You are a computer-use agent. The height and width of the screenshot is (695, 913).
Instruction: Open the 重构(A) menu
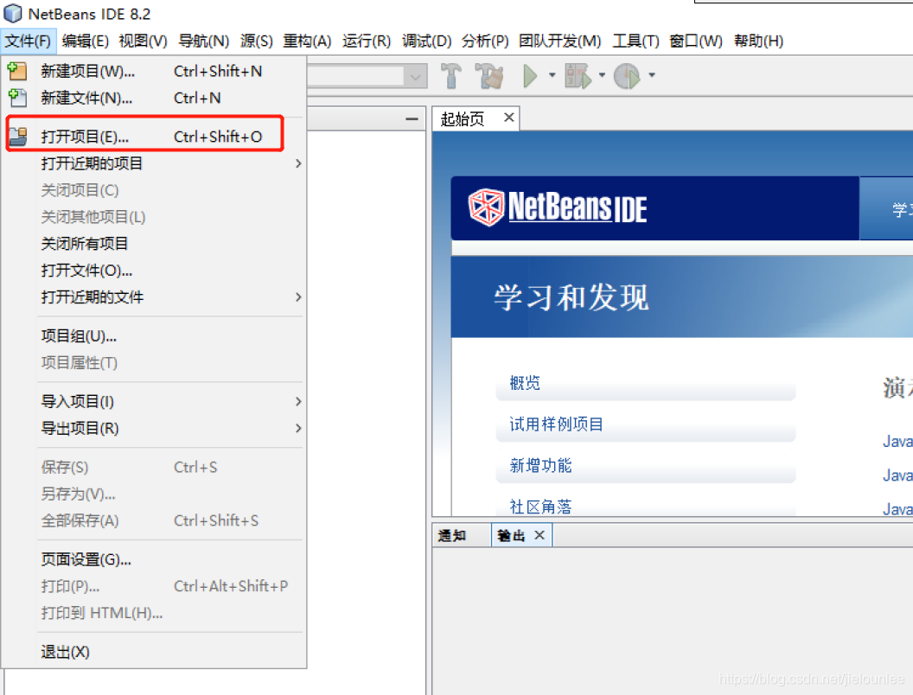tap(307, 41)
